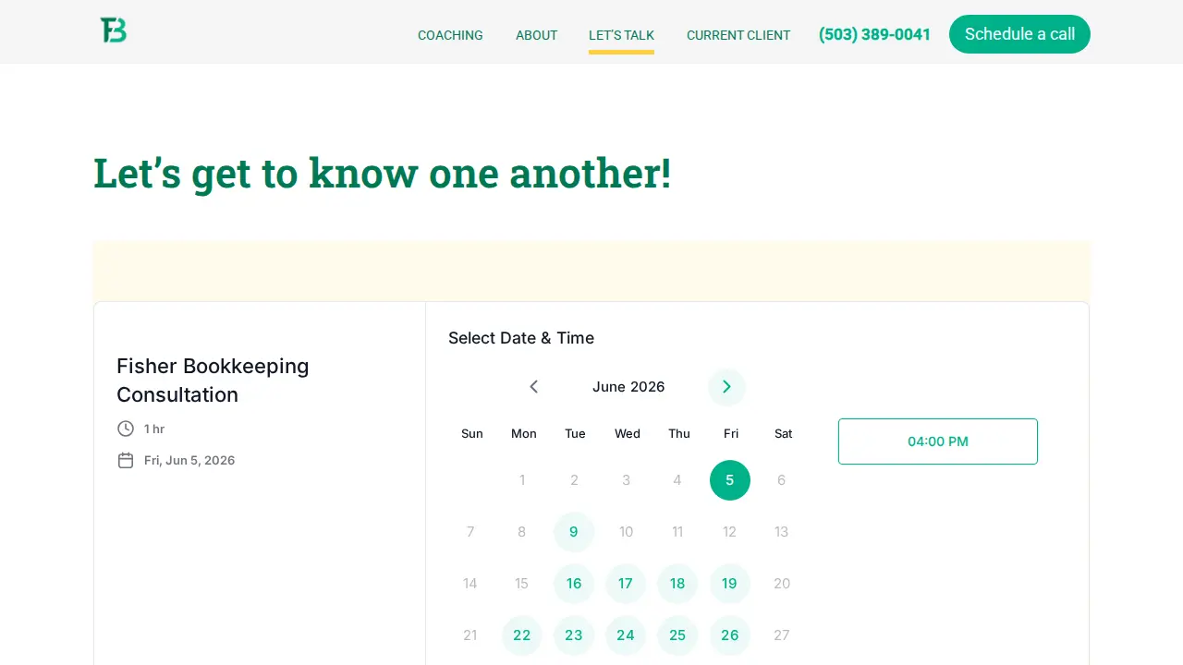Viewport: 1183px width, 665px height.
Task: Select June 23 on the calendar
Action: (574, 635)
